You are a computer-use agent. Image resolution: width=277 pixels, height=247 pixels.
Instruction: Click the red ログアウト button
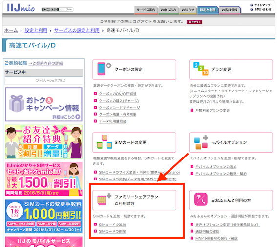click(x=194, y=22)
